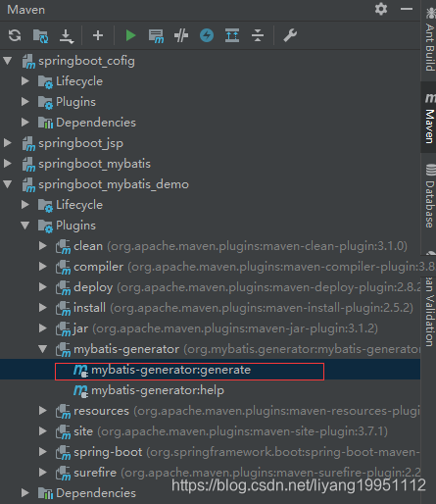Viewport: 436px width, 504px height.
Task: Select mybatis-generator:generate goal
Action: pyautogui.click(x=170, y=370)
